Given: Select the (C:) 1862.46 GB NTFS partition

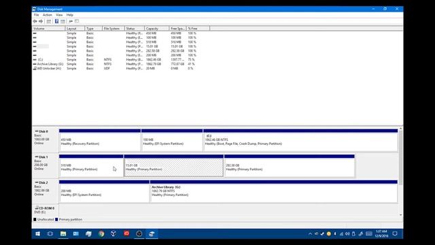Looking at the screenshot, I should [x=300, y=140].
